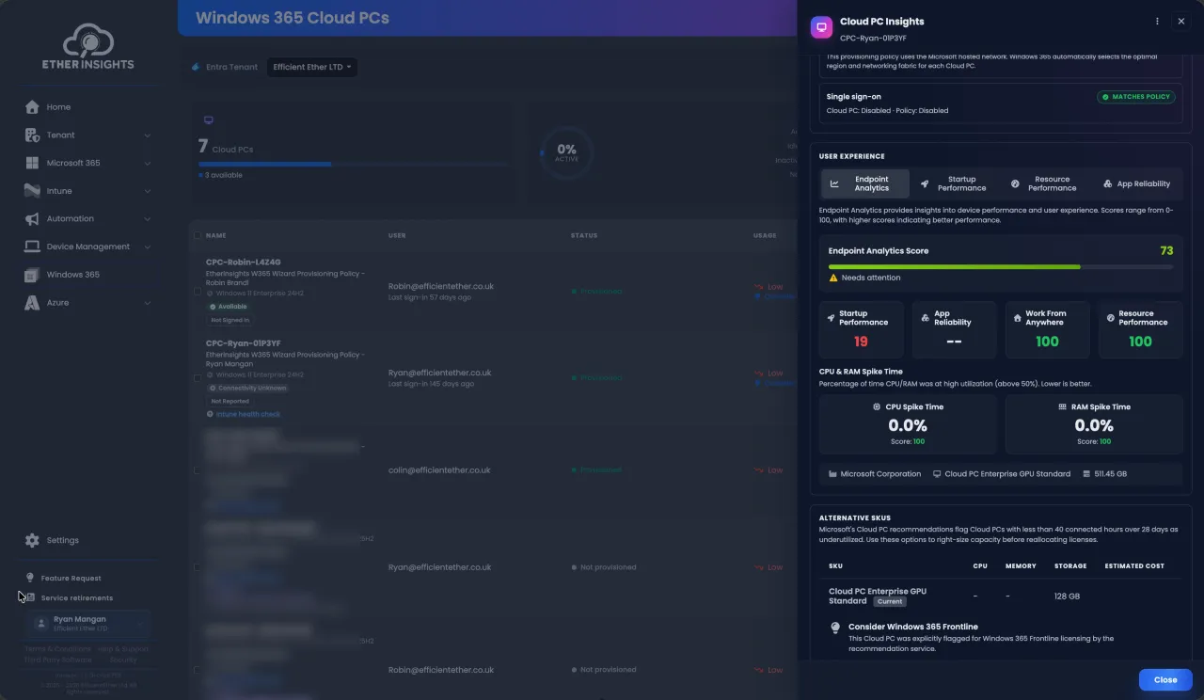Tick the checkbox for CPC-Robin-L4Z4G row
Image resolution: width=1204 pixels, height=700 pixels.
click(197, 291)
